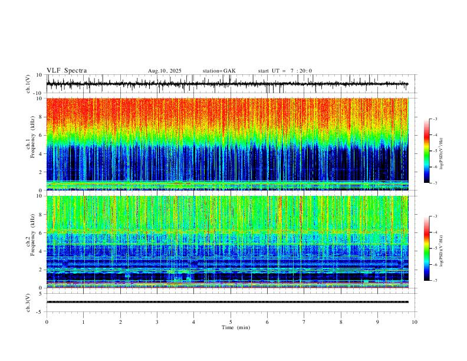Click time-axis tick label "9"

(377, 322)
